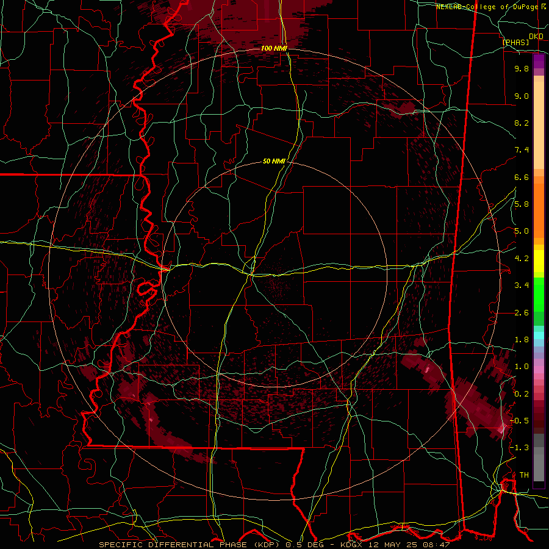Click the NEXLAB-College of DuPage credit text
The width and height of the screenshot is (549, 549).
pyautogui.click(x=487, y=7)
